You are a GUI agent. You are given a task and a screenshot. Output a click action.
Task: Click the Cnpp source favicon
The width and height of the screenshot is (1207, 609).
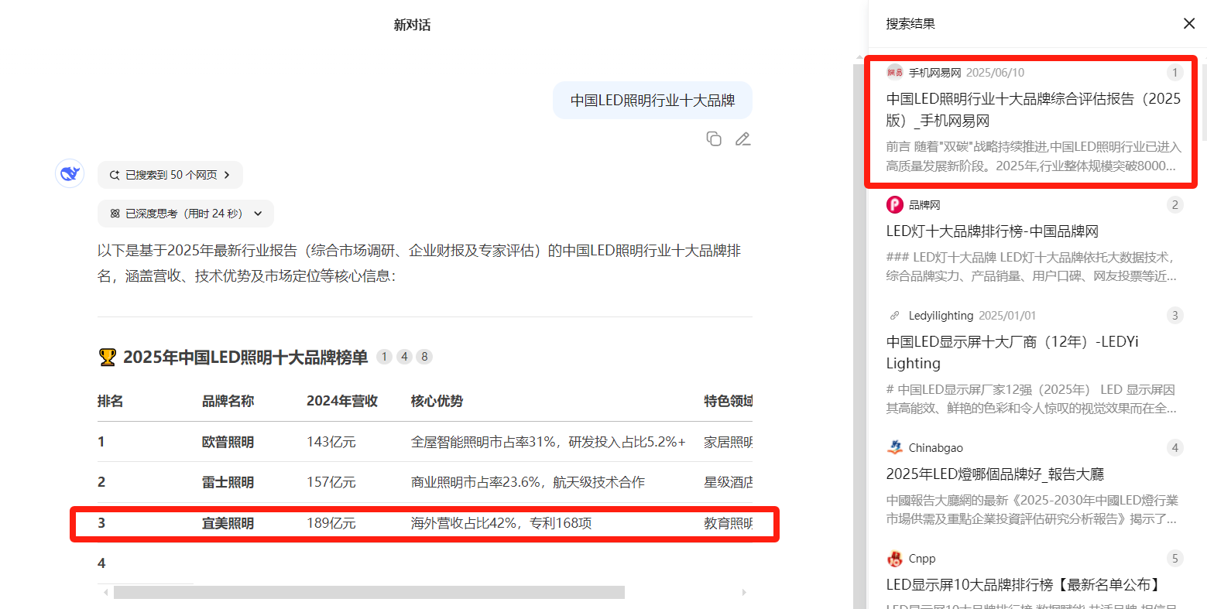click(x=895, y=559)
